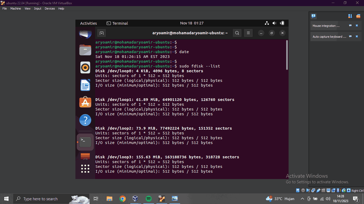Open Windows notification center with 2 alerts
This screenshot has width=364, height=204.
(x=356, y=199)
